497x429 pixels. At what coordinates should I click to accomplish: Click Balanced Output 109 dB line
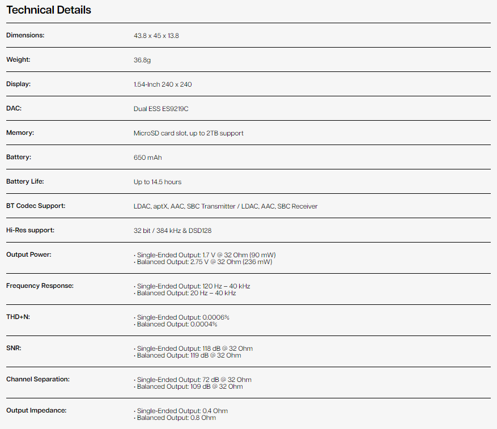click(x=190, y=386)
